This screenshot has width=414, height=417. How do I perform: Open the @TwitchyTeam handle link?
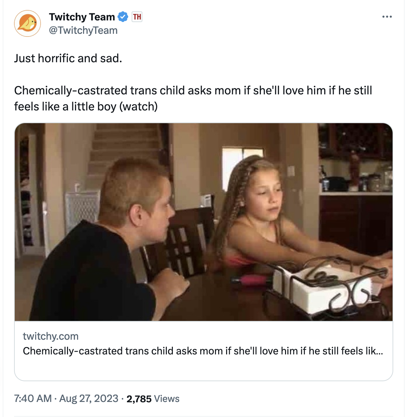(83, 30)
